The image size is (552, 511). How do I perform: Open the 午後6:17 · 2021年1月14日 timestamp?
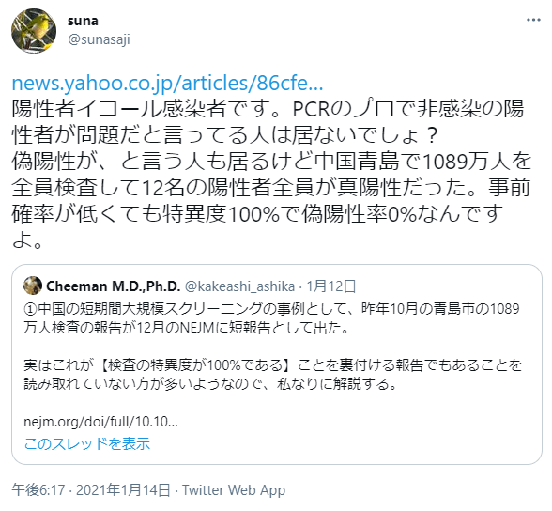(x=91, y=490)
